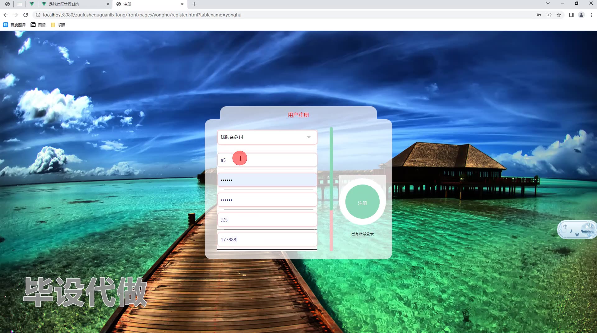Click the name field containing 张5
Image resolution: width=597 pixels, height=333 pixels.
tap(267, 220)
